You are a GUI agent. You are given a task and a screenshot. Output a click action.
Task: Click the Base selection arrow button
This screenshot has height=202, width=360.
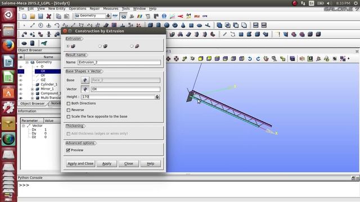click(x=85, y=80)
